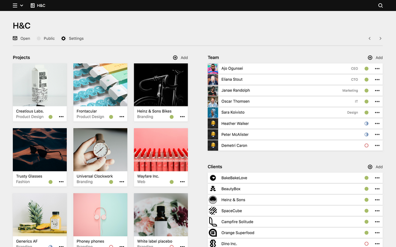Toggle Heather Walker's half-filled status indicator

click(366, 123)
